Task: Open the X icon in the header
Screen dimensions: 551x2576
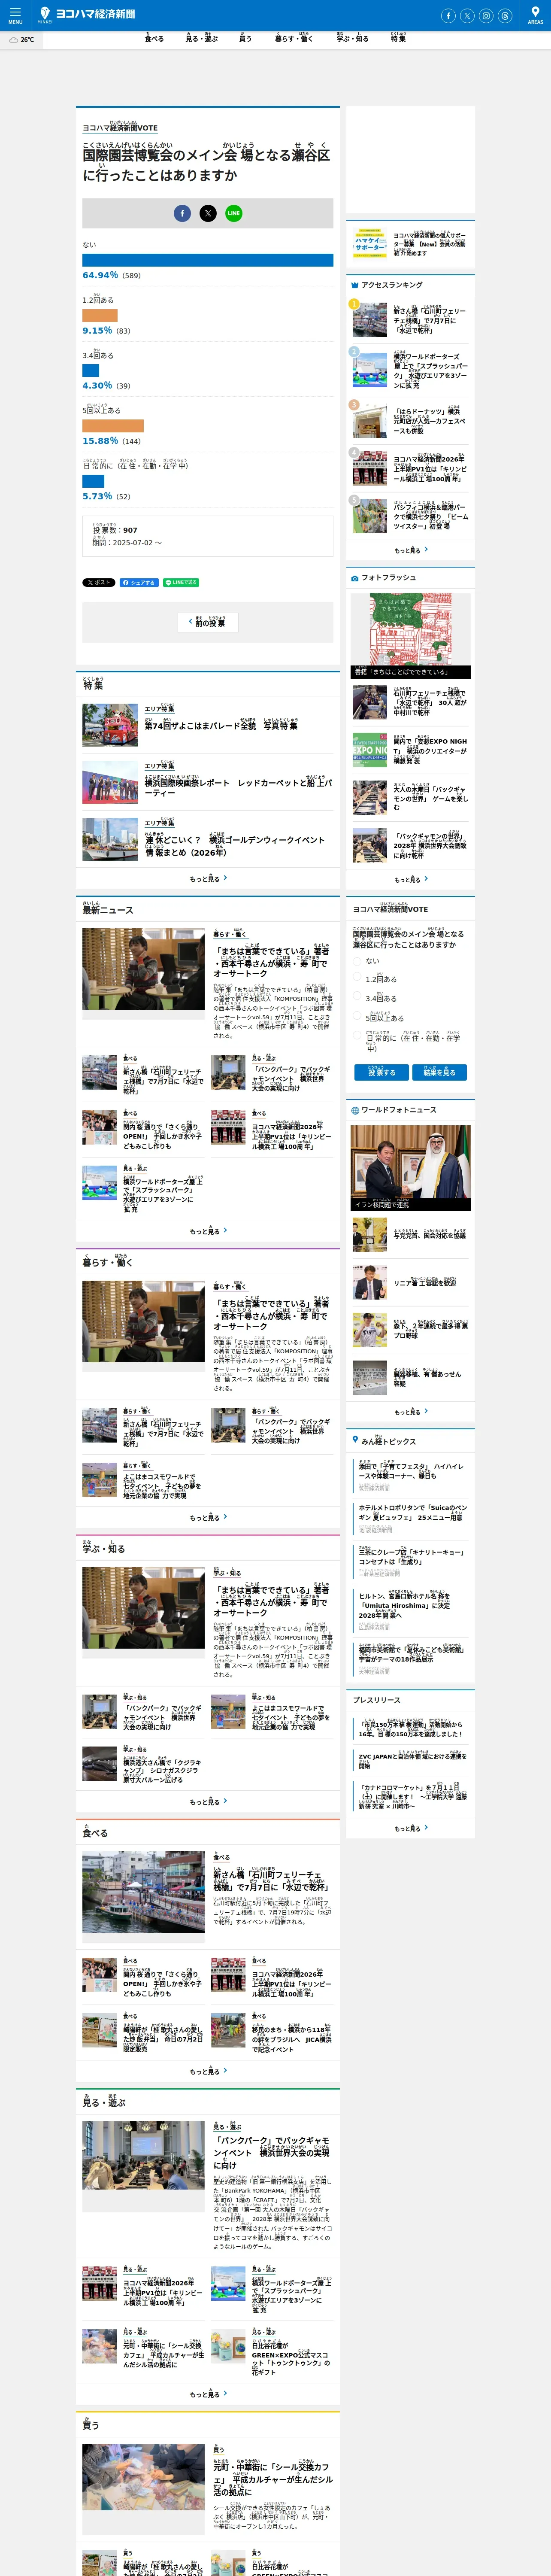Action: 467,16
